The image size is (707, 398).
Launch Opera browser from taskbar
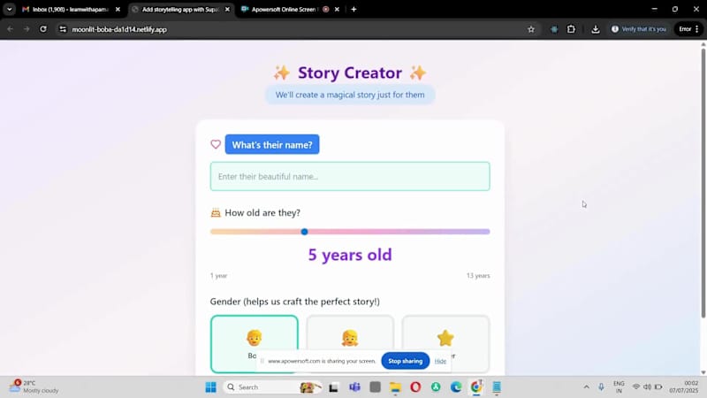[x=415, y=387]
